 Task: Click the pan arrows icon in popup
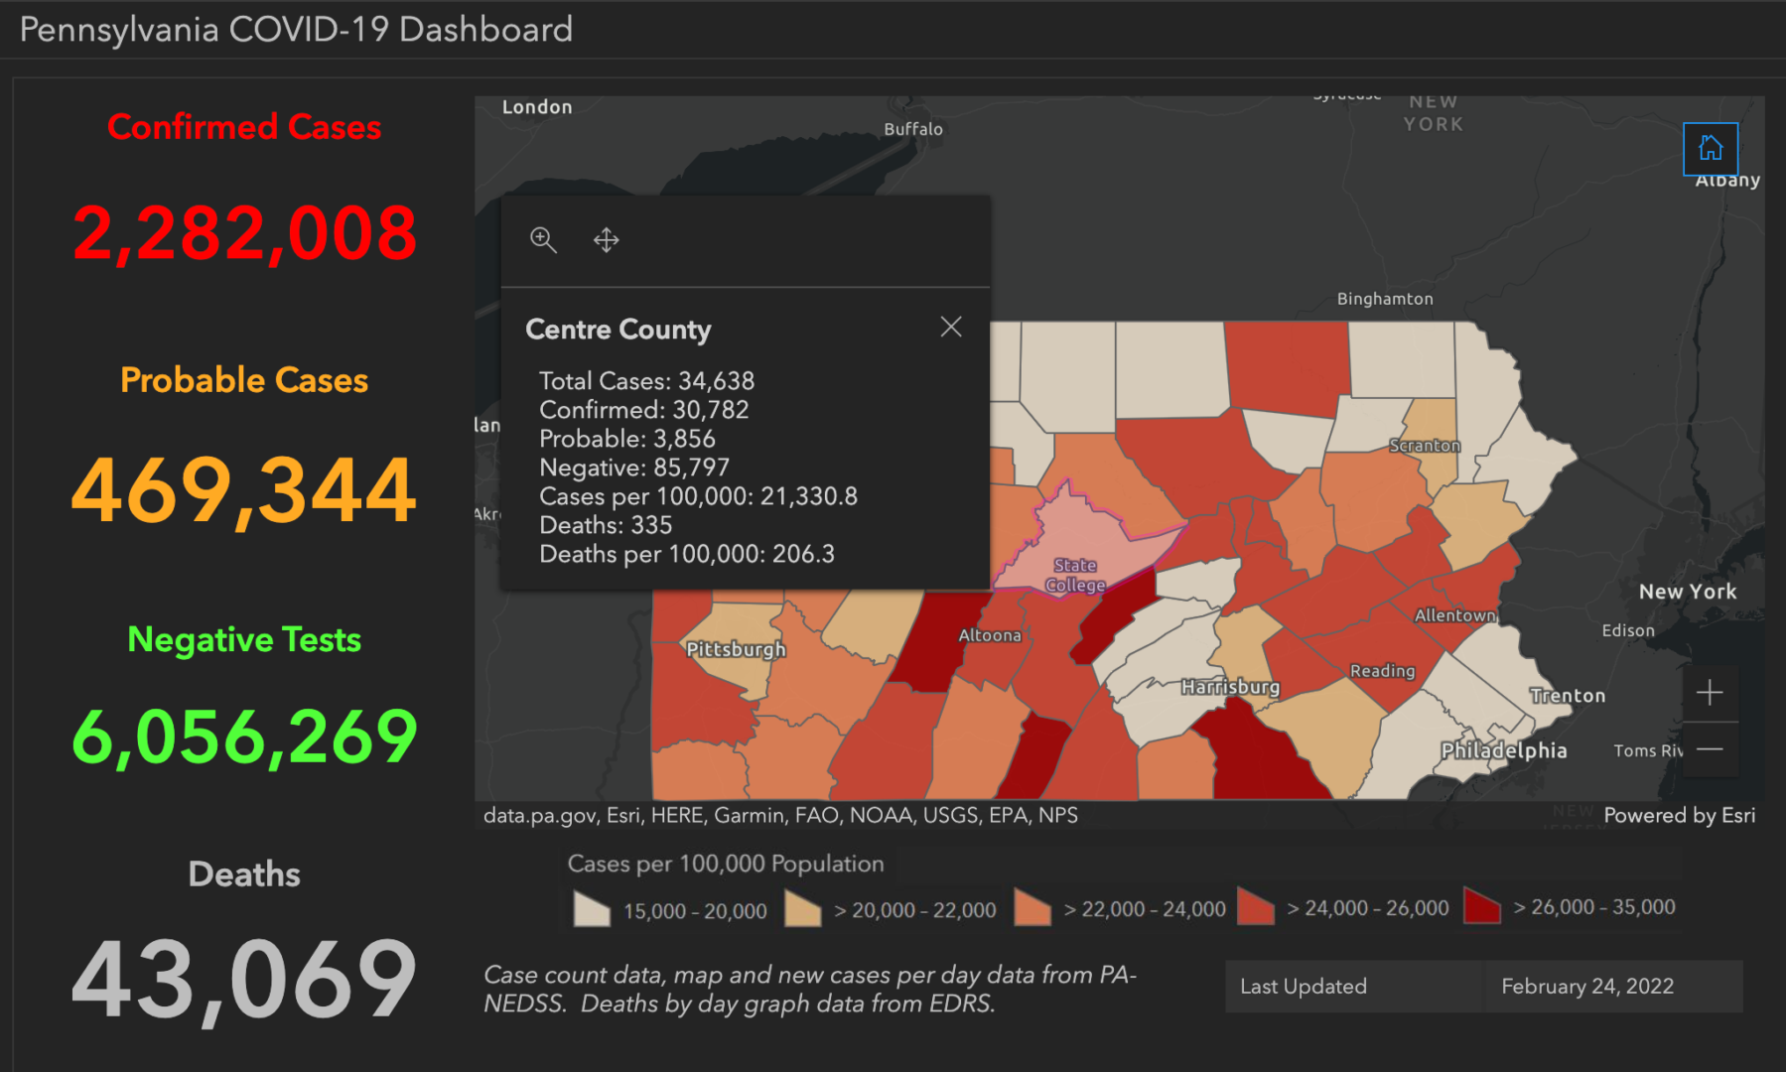click(x=606, y=240)
